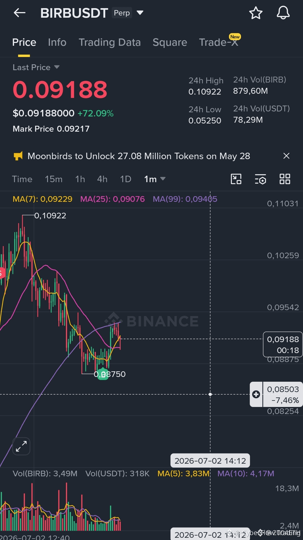The width and height of the screenshot is (303, 540).
Task: Tap the Vol(USDT) 318K label
Action: tap(118, 474)
